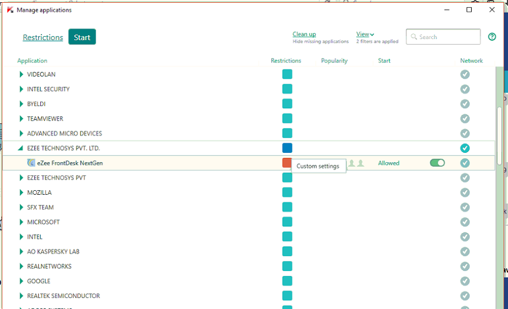Select the REALTEK SEMICONDUCTOR row
The image size is (508, 309).
(x=248, y=296)
